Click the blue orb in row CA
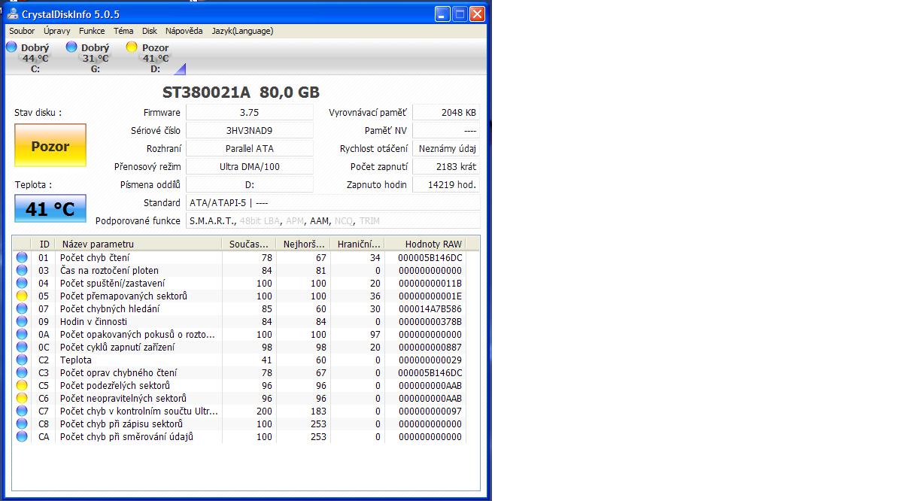914x501 pixels. click(22, 436)
